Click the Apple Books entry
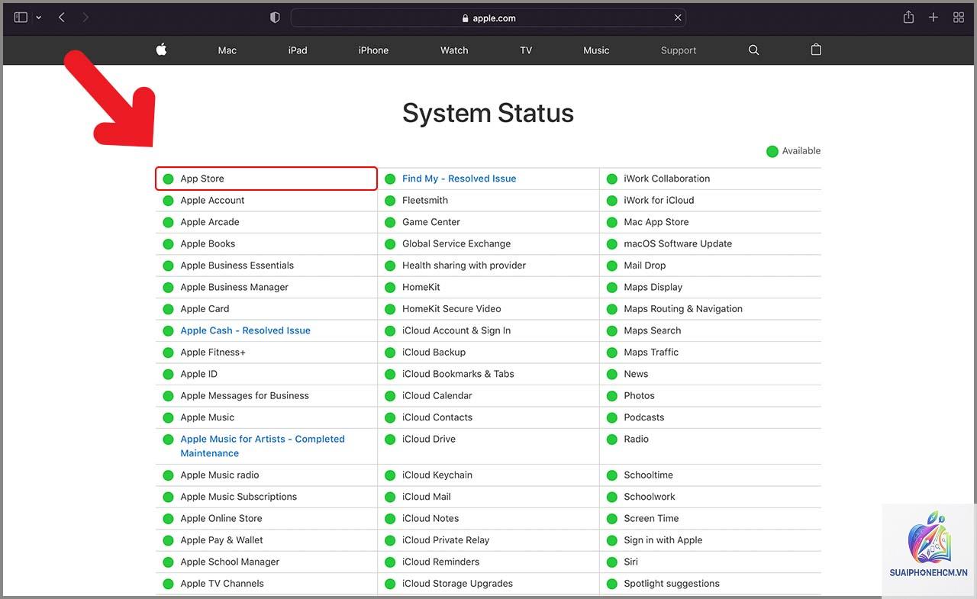The height and width of the screenshot is (599, 977). tap(208, 243)
